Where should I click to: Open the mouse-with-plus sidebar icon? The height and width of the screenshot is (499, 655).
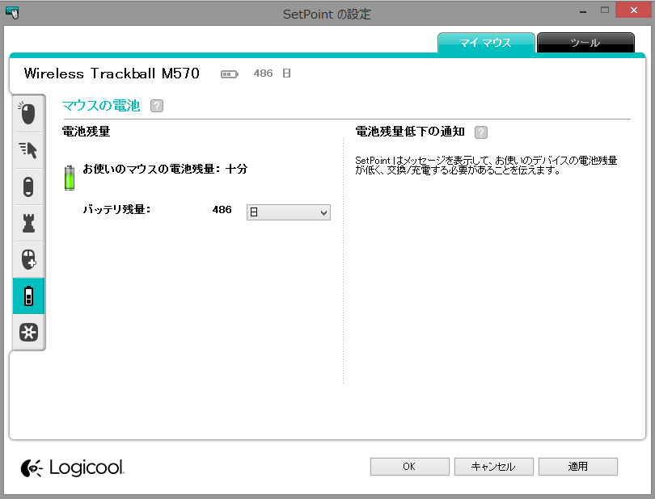click(28, 259)
